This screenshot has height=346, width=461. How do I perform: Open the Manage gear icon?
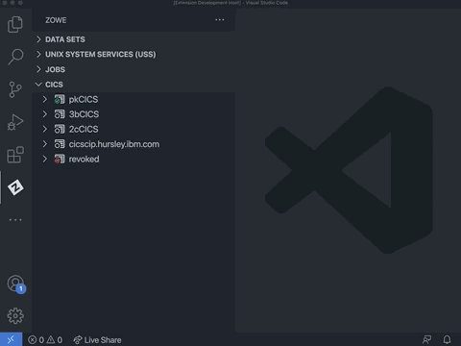tap(15, 316)
